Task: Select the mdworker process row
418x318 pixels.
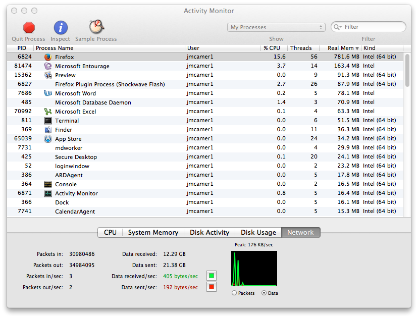Action: tap(205, 148)
